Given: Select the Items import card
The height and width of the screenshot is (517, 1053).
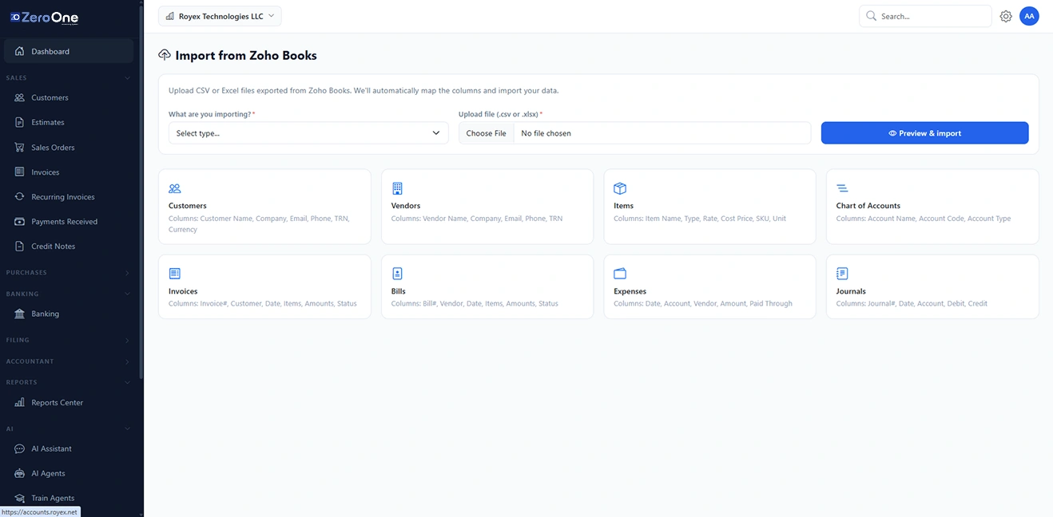Looking at the screenshot, I should point(709,207).
